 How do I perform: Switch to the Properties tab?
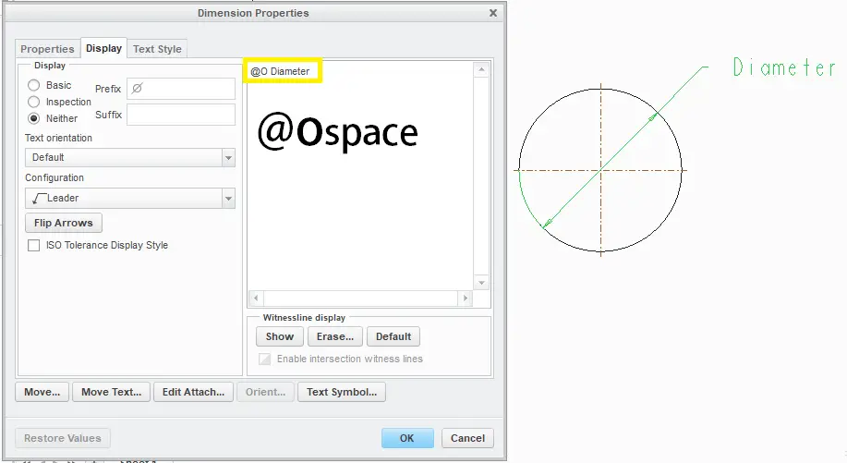47,49
